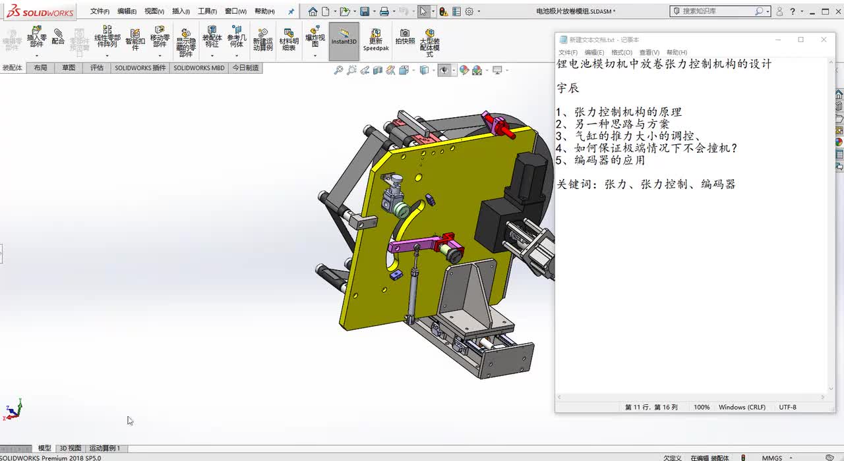
Task: Select the Move Component (移动零部件) tool
Action: (160, 37)
